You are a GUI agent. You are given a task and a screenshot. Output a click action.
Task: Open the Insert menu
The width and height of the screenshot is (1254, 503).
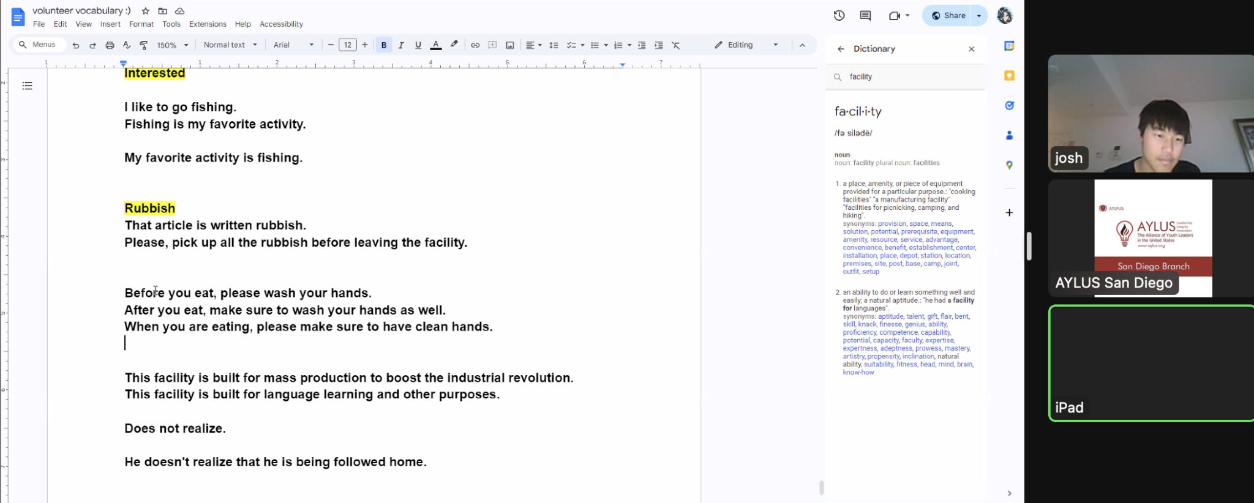(110, 24)
